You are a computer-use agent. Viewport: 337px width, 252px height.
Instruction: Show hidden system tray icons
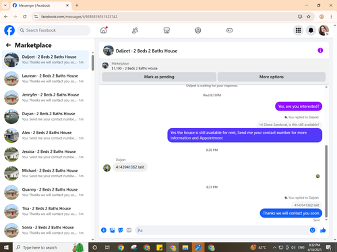tap(274, 247)
